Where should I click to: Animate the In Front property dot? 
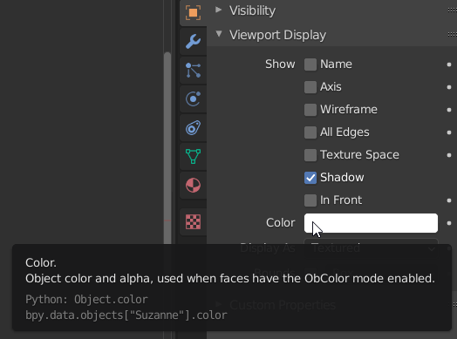click(x=449, y=200)
